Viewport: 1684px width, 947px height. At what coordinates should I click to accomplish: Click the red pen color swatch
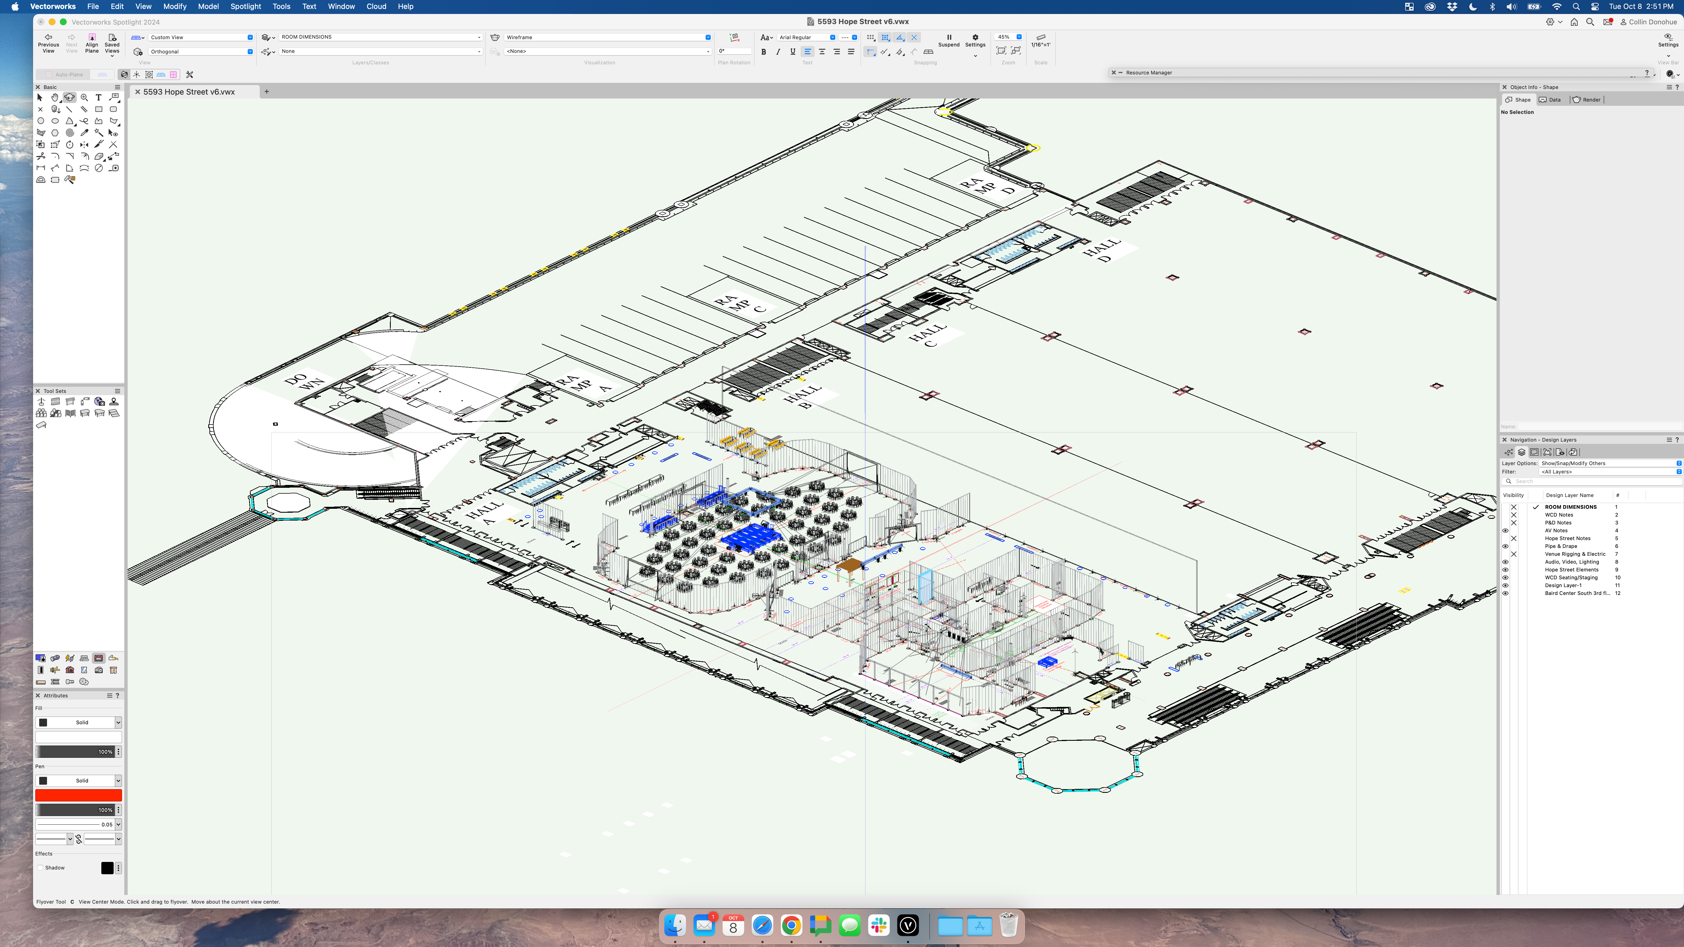tap(78, 795)
